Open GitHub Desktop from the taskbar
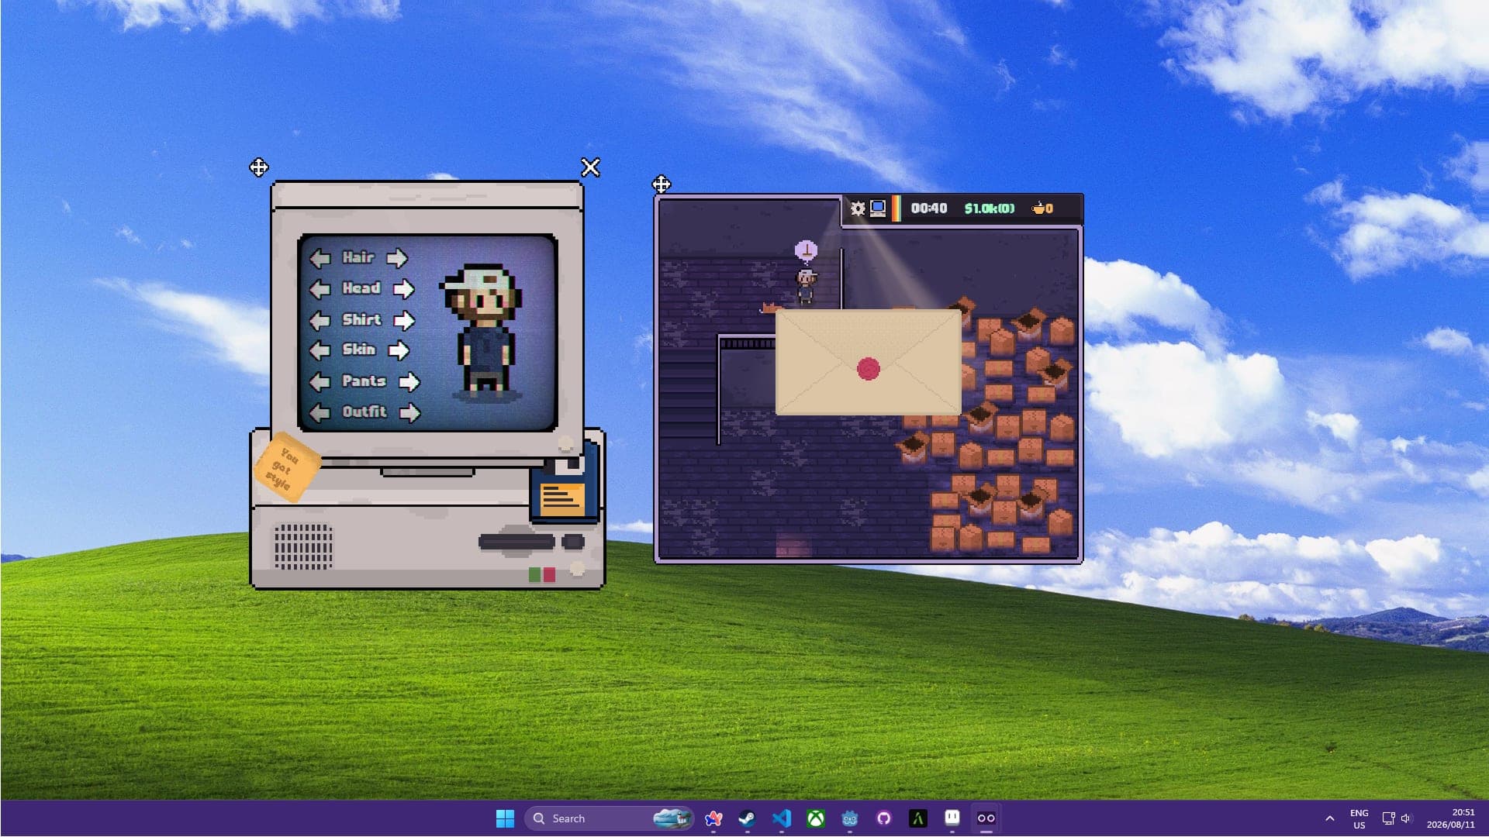Image resolution: width=1489 pixels, height=837 pixels. coord(884,818)
